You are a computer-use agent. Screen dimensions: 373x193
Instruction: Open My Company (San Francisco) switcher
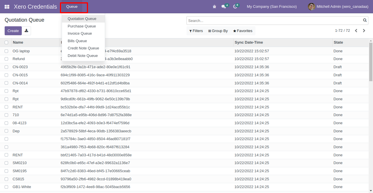tap(272, 7)
